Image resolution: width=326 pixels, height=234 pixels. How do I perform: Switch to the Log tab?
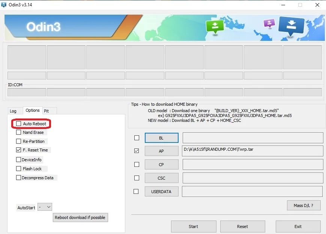[13, 111]
